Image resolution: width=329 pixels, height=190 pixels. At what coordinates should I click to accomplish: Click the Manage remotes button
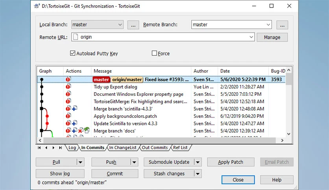[x=272, y=37]
